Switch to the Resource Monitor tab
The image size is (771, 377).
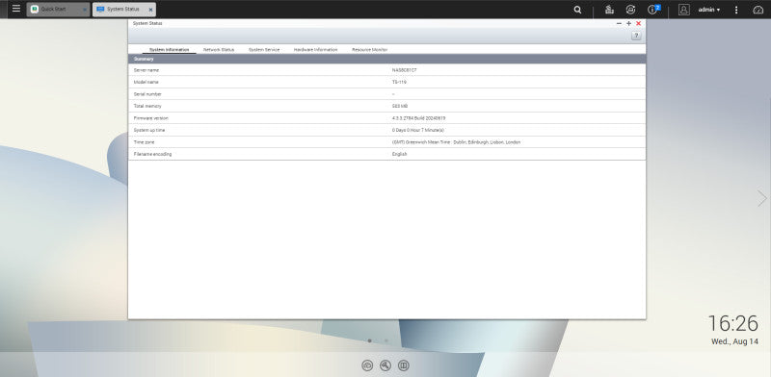tap(369, 50)
